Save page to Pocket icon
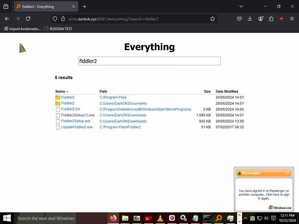 (239, 19)
